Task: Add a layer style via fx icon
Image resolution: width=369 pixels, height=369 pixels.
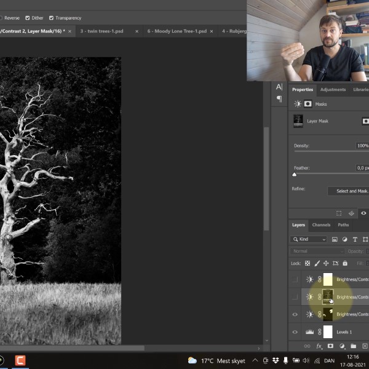Action: coord(319,346)
